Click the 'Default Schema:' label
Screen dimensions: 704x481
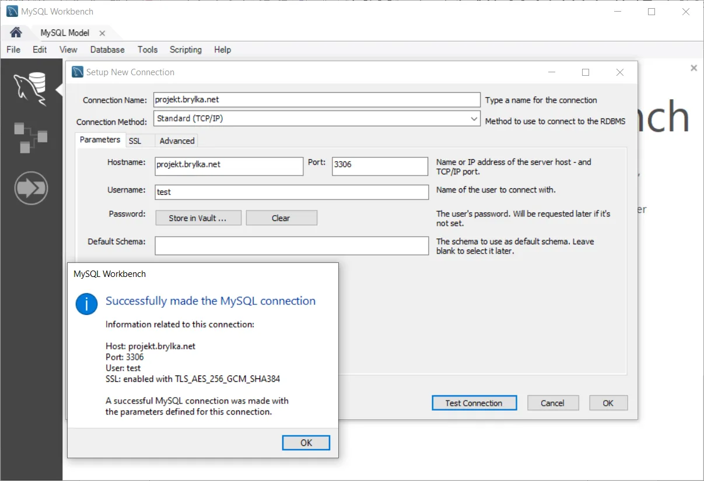click(117, 241)
